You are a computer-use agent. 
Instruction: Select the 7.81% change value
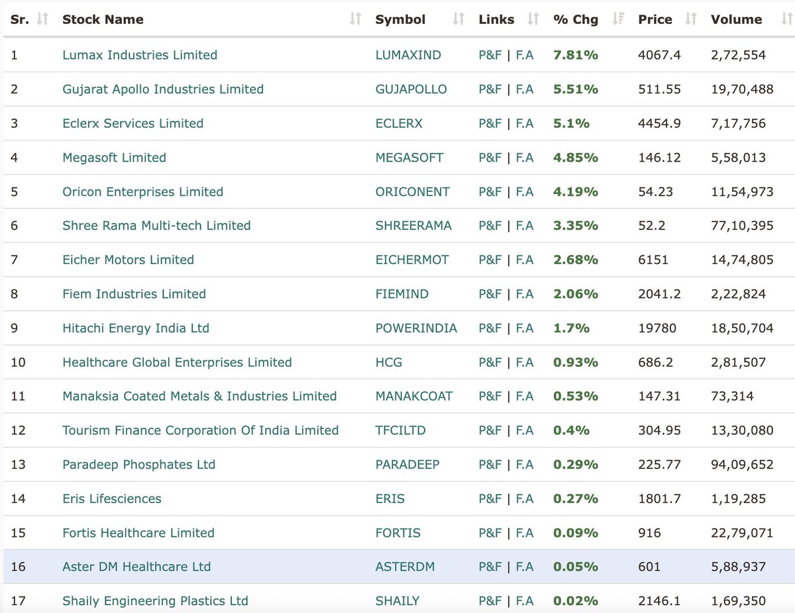[x=576, y=55]
